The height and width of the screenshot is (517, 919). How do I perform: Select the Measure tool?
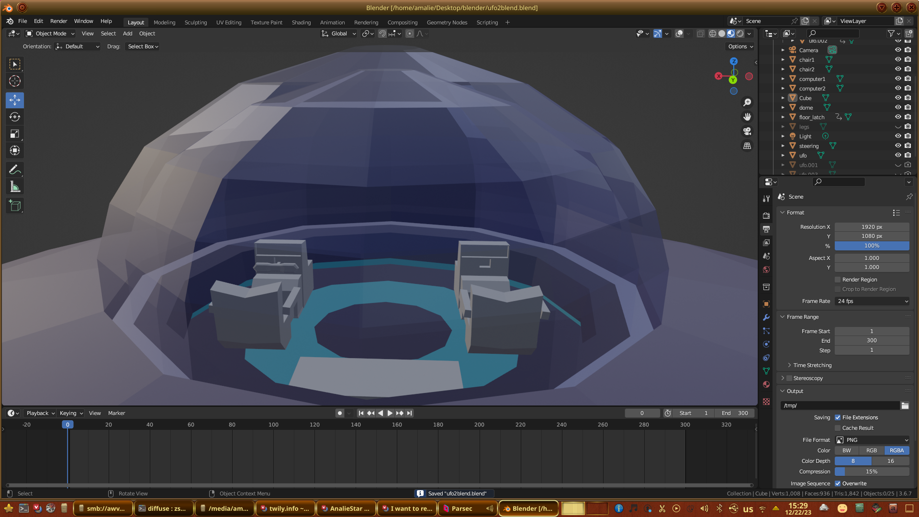15,187
